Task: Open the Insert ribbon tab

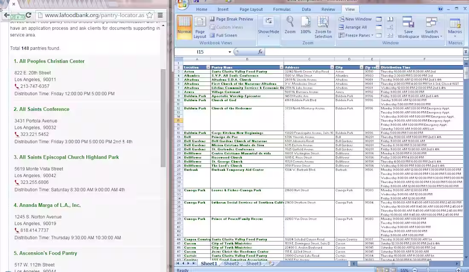Action: [223, 9]
